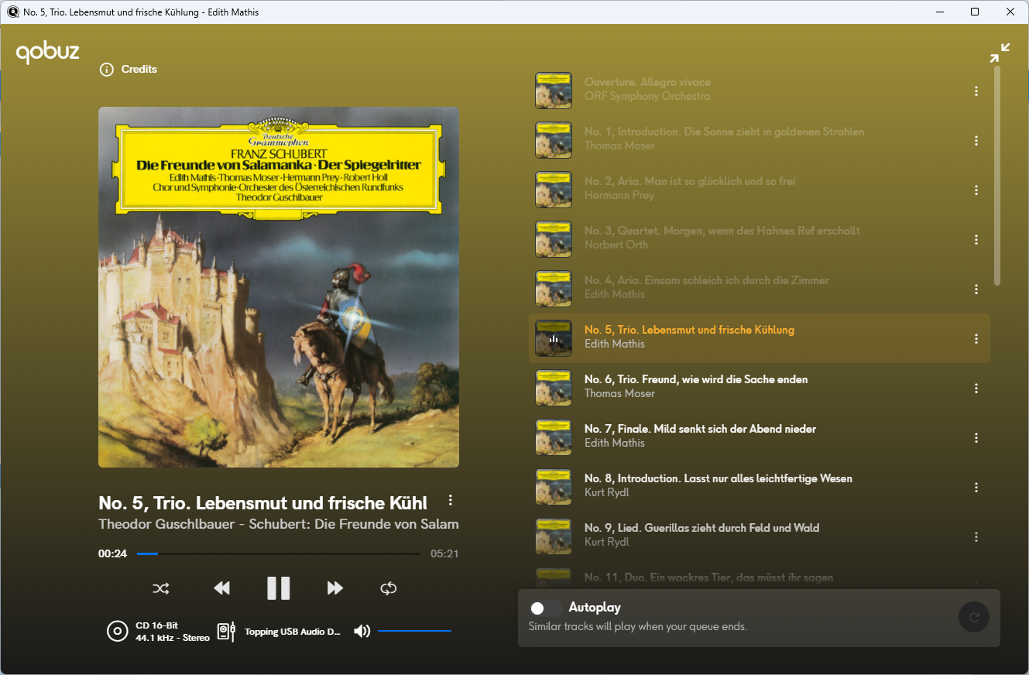Play No. 9, Lied. Guerillas zieht durch Feld und Wald
The image size is (1029, 675).
tap(701, 528)
